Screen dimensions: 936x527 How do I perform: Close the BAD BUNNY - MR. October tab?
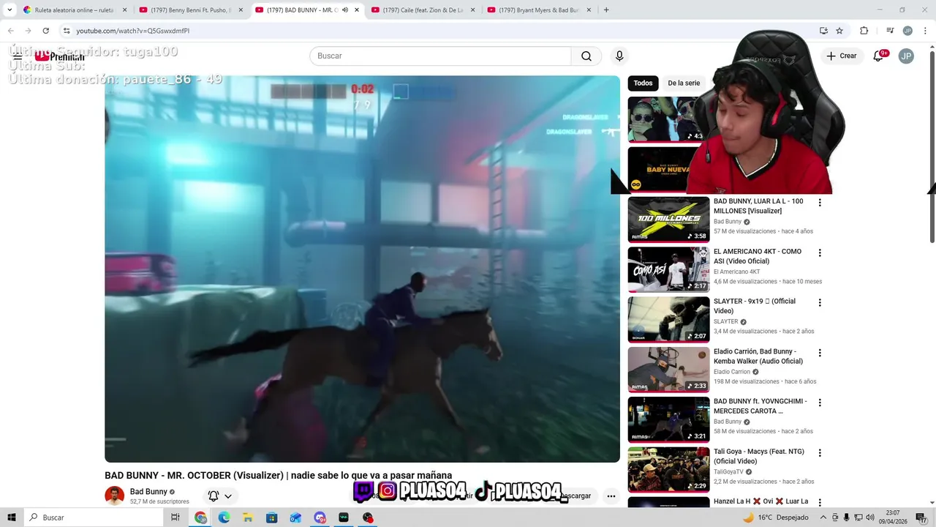[x=357, y=10]
